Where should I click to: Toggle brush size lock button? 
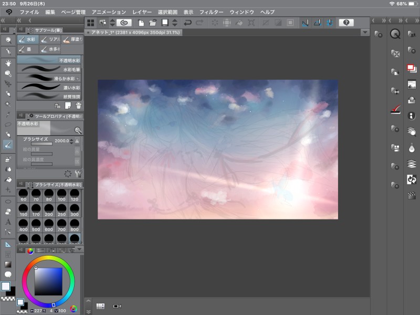(x=77, y=141)
